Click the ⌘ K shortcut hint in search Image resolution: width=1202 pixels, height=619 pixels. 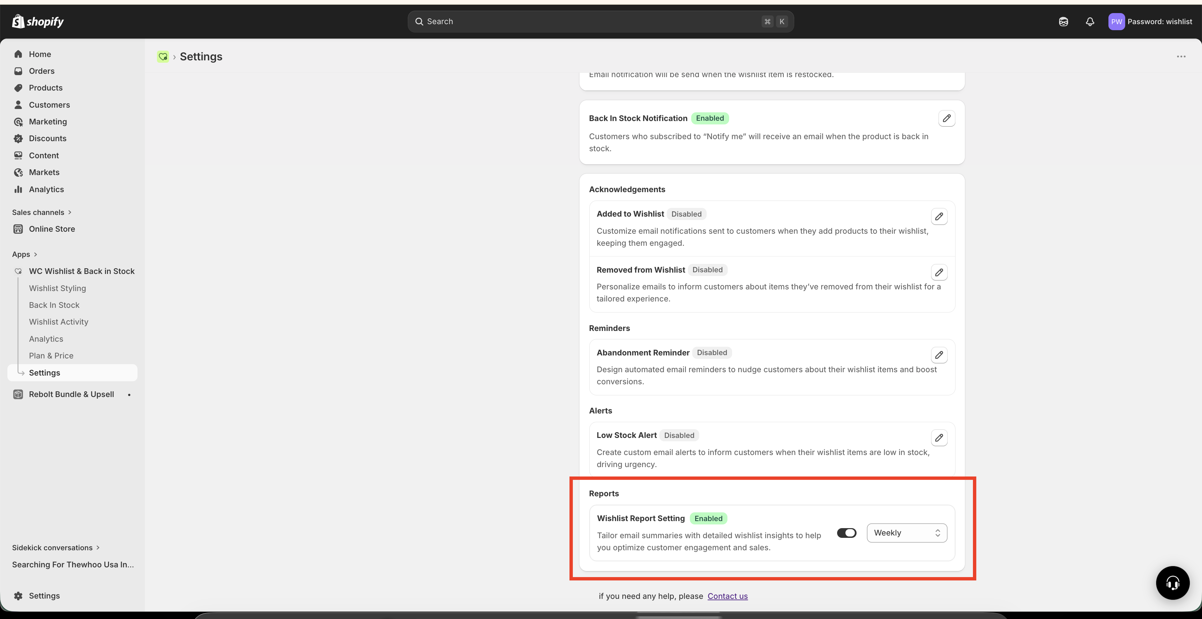pyautogui.click(x=775, y=21)
